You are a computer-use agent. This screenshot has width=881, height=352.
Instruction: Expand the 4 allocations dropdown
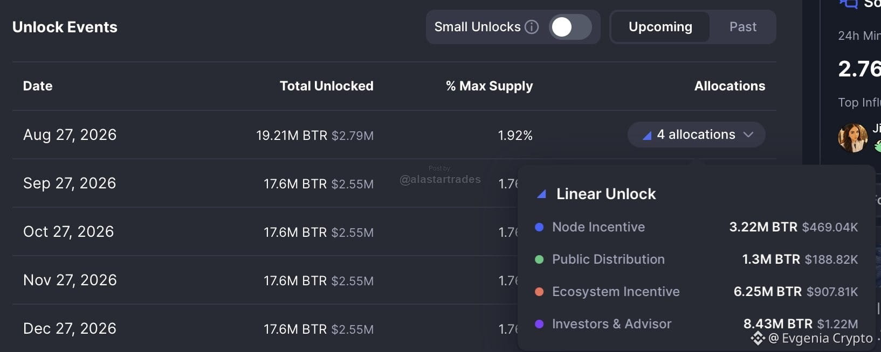click(696, 135)
